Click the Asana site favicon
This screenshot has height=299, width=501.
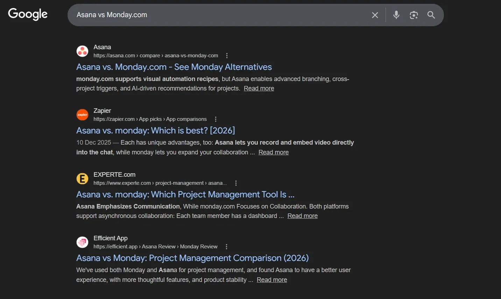(82, 51)
